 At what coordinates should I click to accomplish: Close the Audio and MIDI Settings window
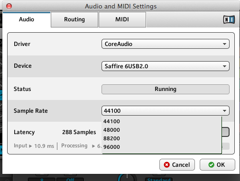(9, 6)
